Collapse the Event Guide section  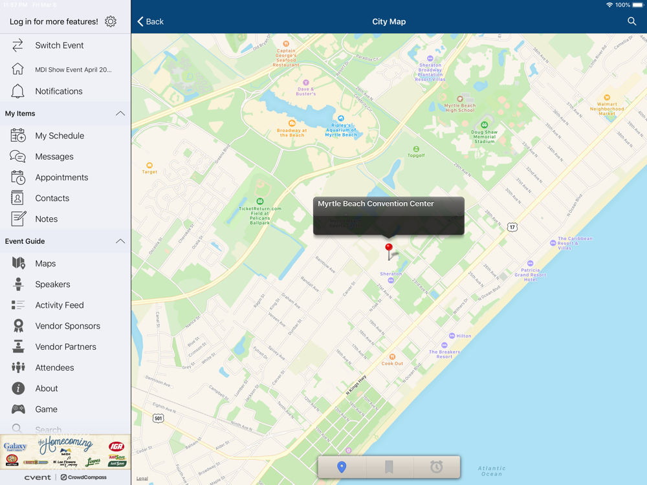[x=120, y=241]
